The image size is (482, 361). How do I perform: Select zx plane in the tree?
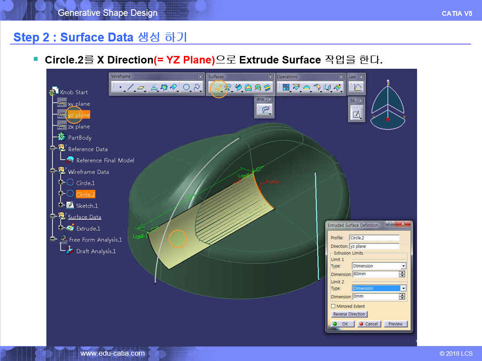[x=79, y=127]
